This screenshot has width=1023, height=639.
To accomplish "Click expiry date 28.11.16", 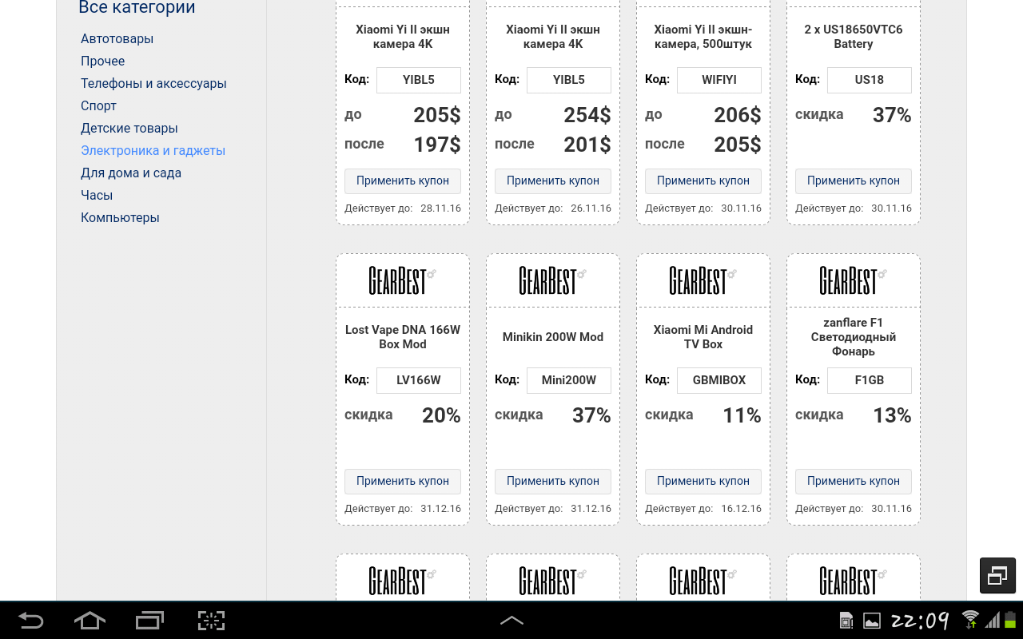I will click(440, 208).
